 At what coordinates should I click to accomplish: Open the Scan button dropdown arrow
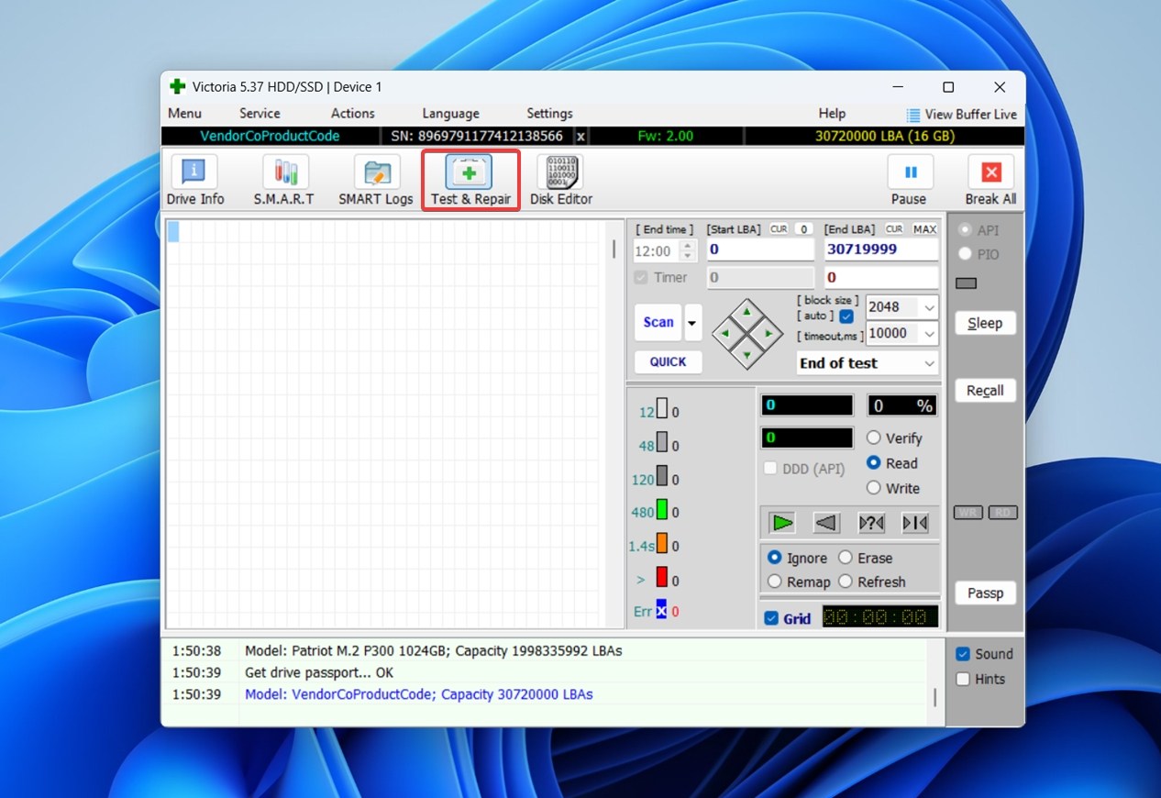[691, 323]
